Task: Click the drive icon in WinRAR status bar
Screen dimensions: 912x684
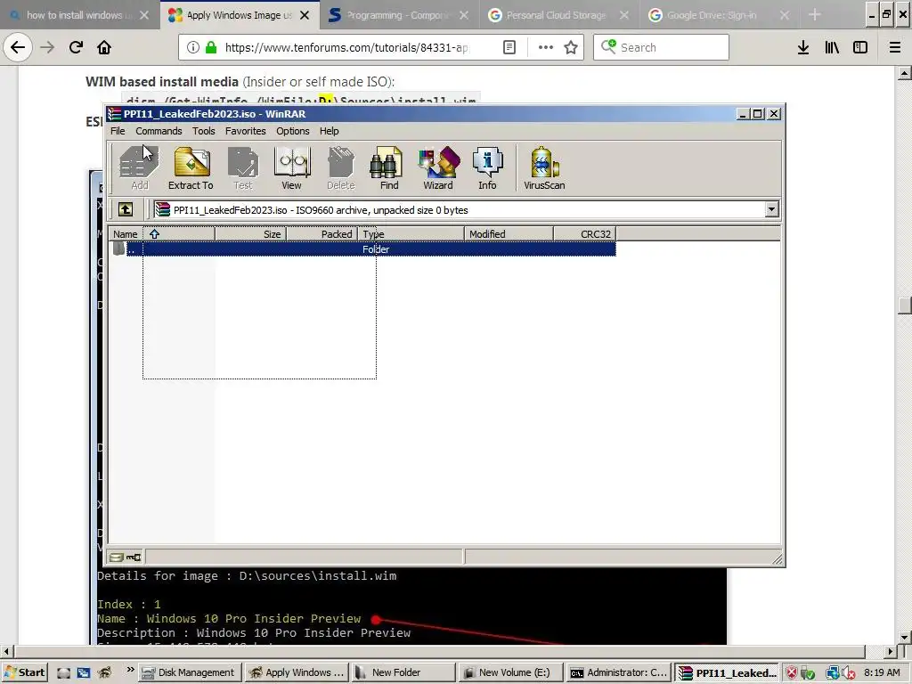Action: [x=117, y=558]
